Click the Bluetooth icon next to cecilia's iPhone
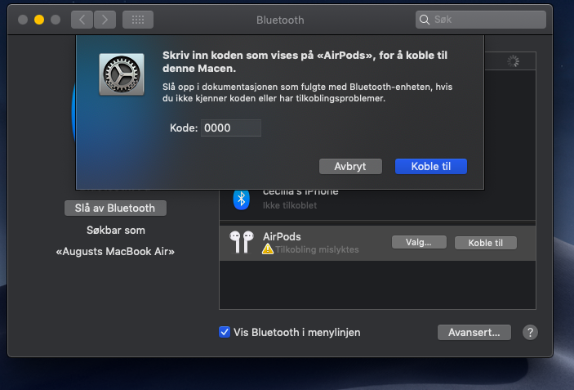The height and width of the screenshot is (390, 574). (x=241, y=199)
